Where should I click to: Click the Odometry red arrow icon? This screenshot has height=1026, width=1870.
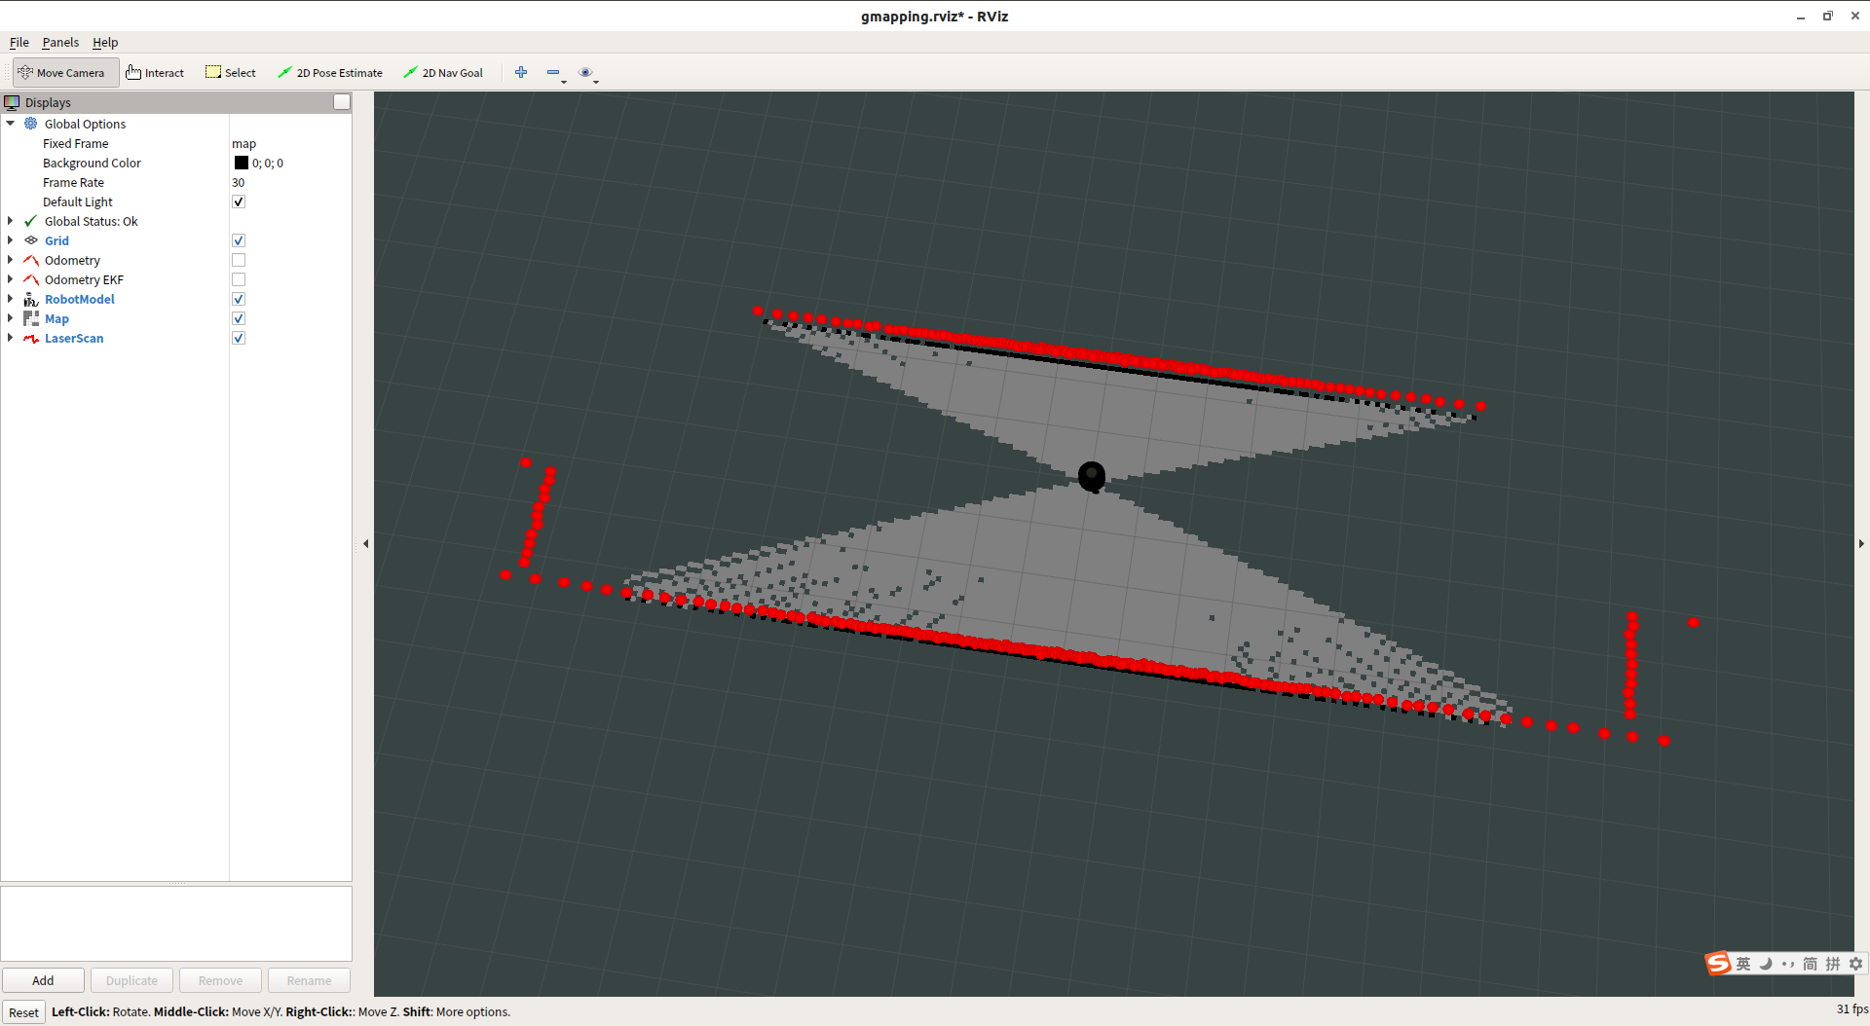pos(31,260)
